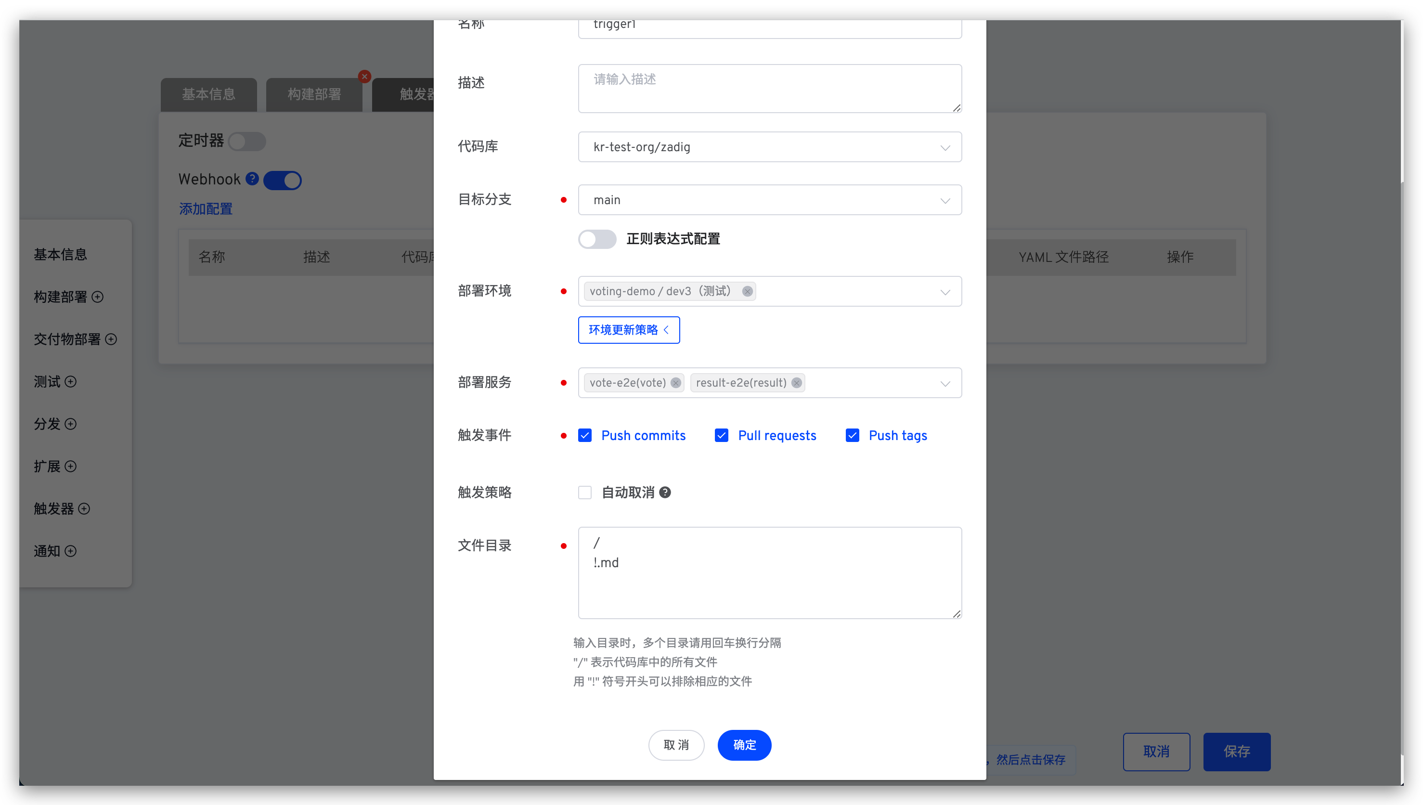Remove the result-e2e(result) service tag
The height and width of the screenshot is (805, 1423).
[796, 383]
